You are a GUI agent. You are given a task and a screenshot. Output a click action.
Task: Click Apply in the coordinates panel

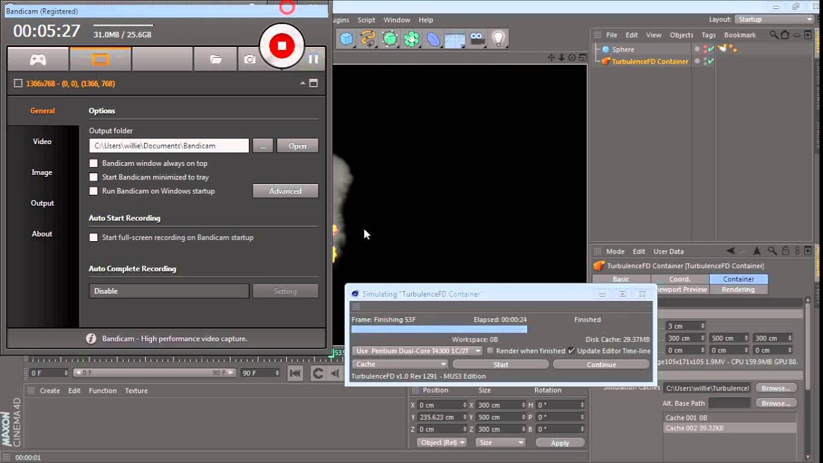(x=560, y=443)
